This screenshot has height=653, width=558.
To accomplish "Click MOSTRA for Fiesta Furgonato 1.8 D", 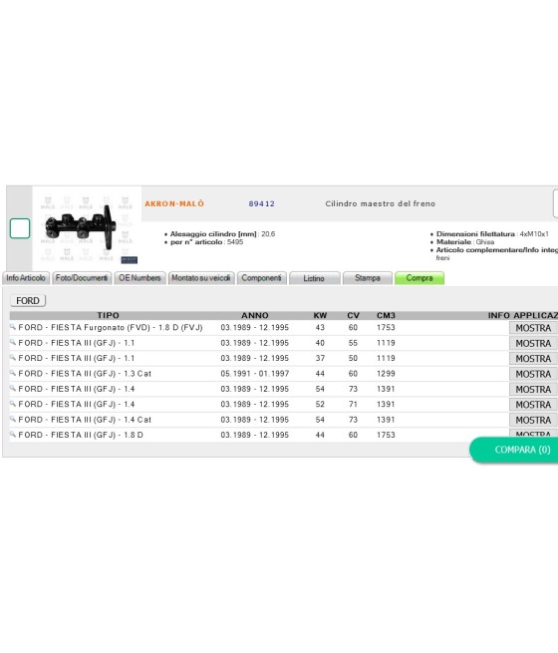I will 533,328.
